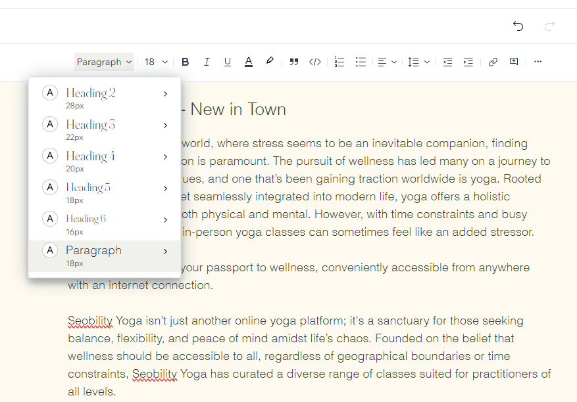Open the text color picker
Viewport: 577px width, 402px height.
pyautogui.click(x=249, y=62)
